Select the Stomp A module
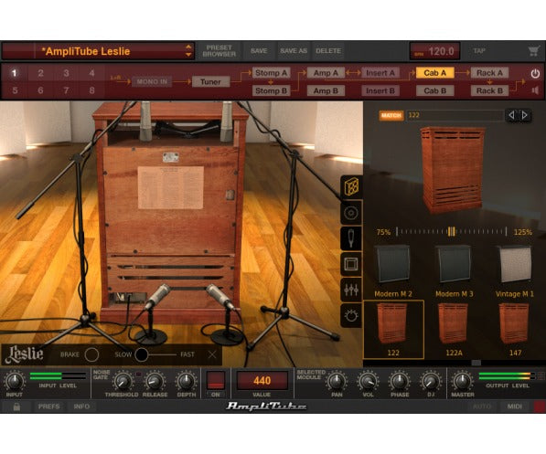Image resolution: width=546 pixels, height=454 pixels. click(271, 73)
